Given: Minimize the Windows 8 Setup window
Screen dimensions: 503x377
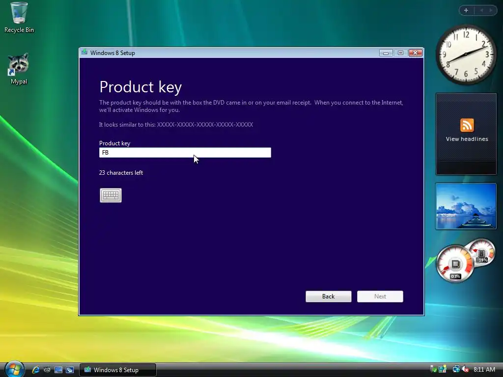Looking at the screenshot, I should 386,53.
